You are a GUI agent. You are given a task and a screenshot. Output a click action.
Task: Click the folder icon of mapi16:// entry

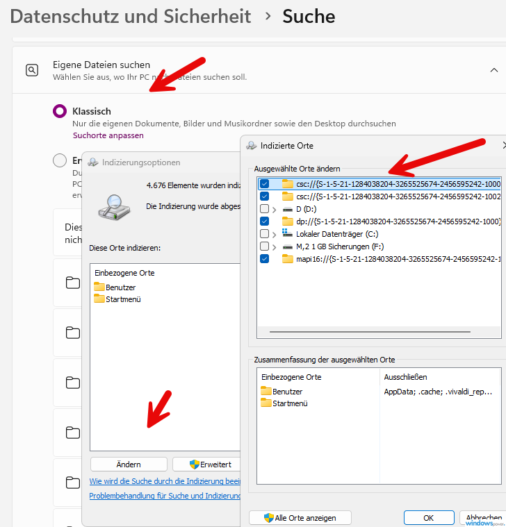click(x=287, y=258)
